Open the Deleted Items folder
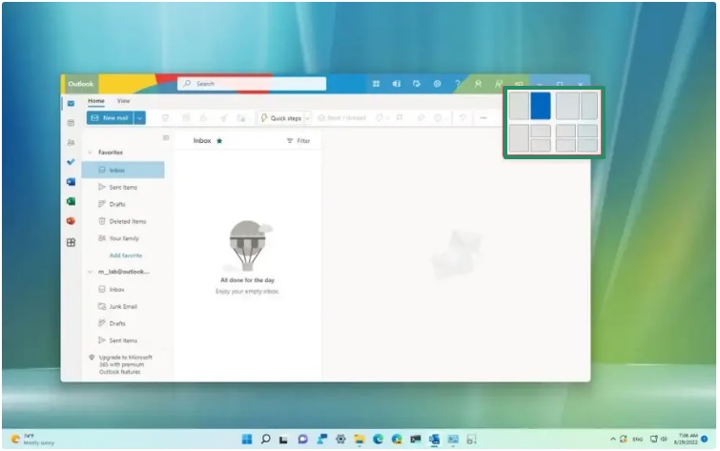Screen dimensions: 720x451 (123, 221)
